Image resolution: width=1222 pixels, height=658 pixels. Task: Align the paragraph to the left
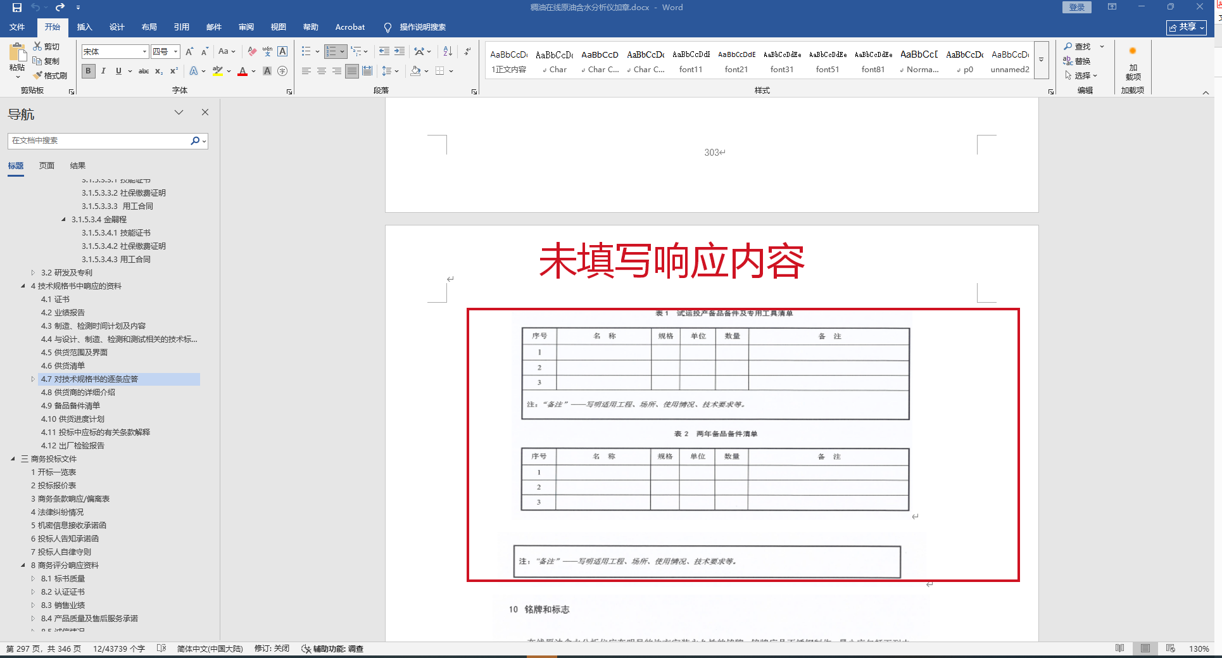point(306,71)
